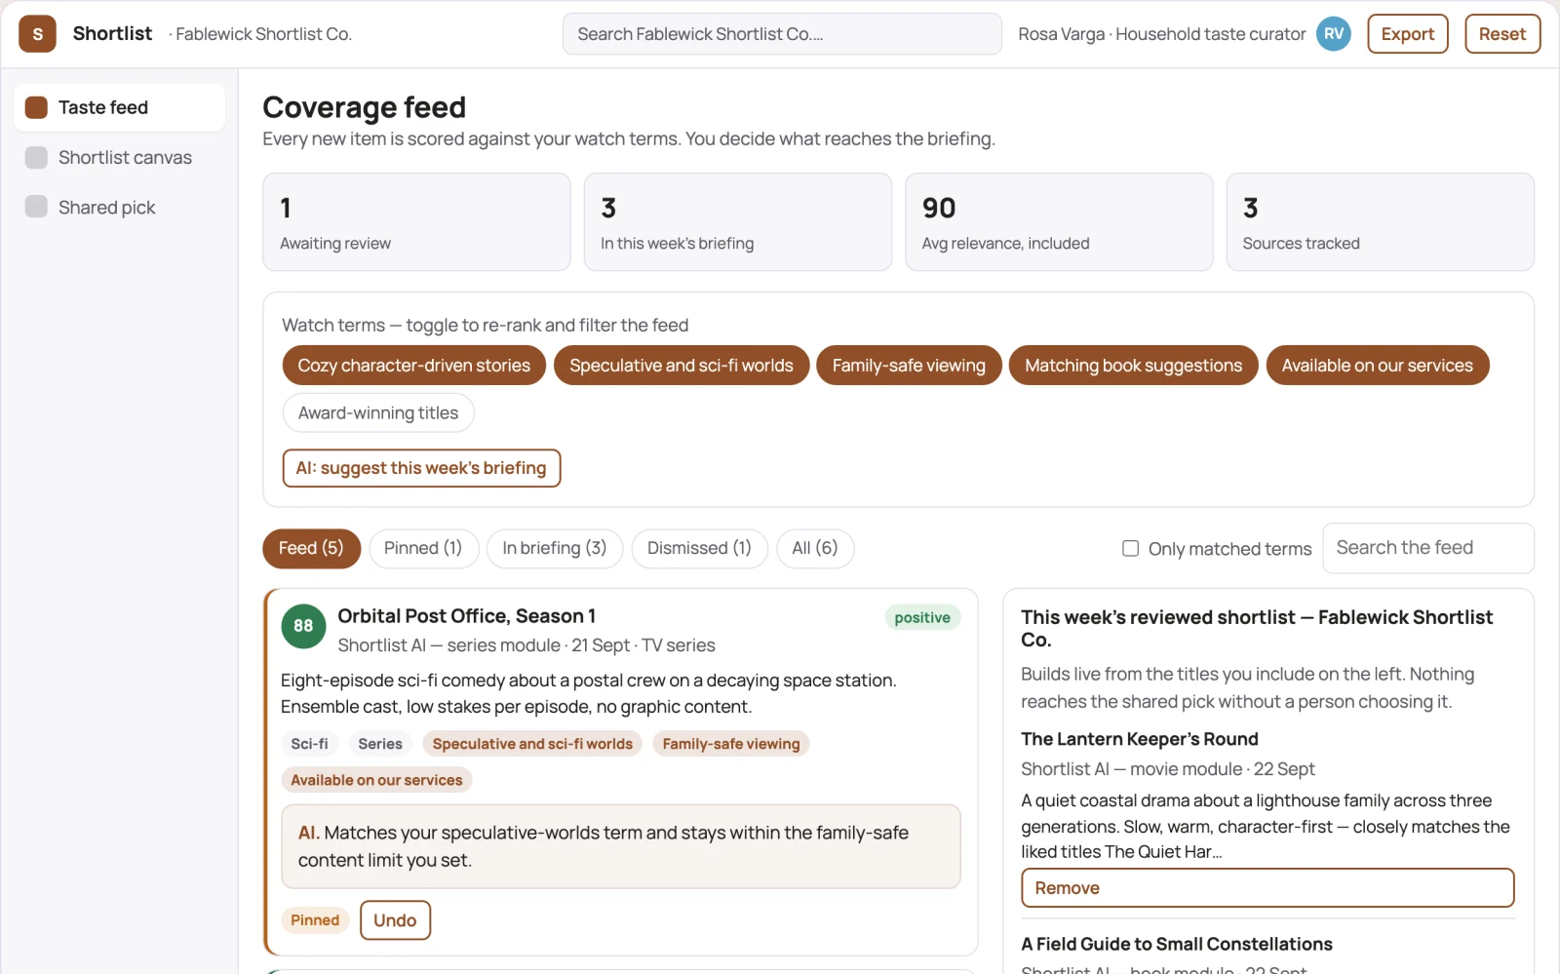Remove The Lantern Keeper's Round from shortlist
The height and width of the screenshot is (974, 1560).
point(1267,888)
